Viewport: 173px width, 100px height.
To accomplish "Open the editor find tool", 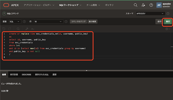I will 18,29.
